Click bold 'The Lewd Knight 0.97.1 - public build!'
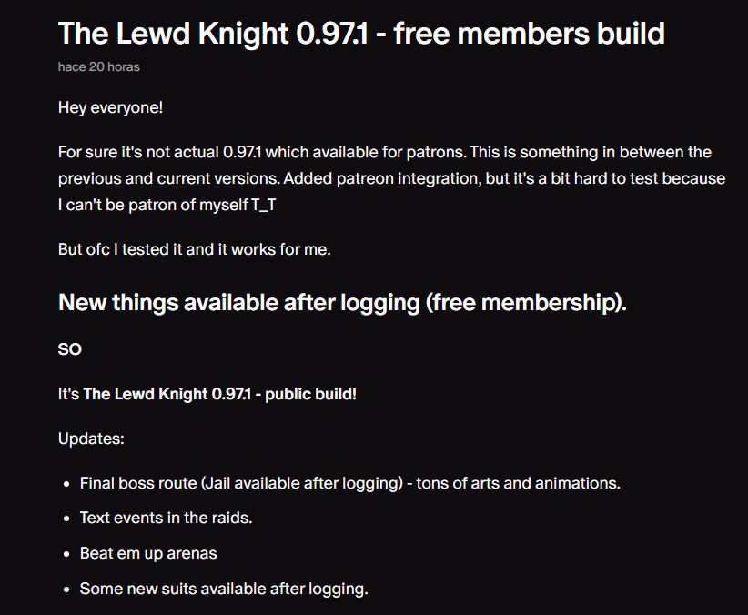Viewport: 748px width, 615px height. (219, 394)
